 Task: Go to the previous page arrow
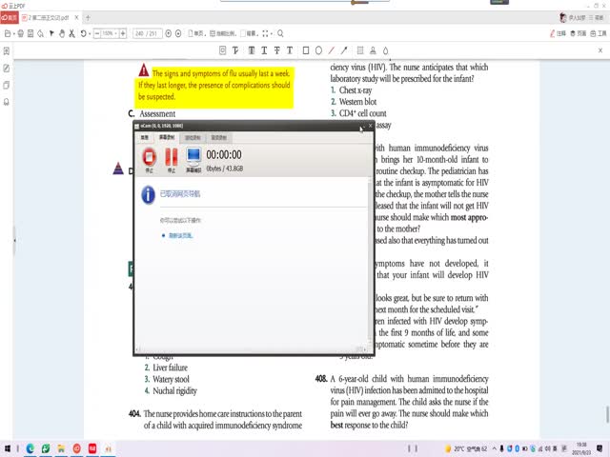point(169,34)
